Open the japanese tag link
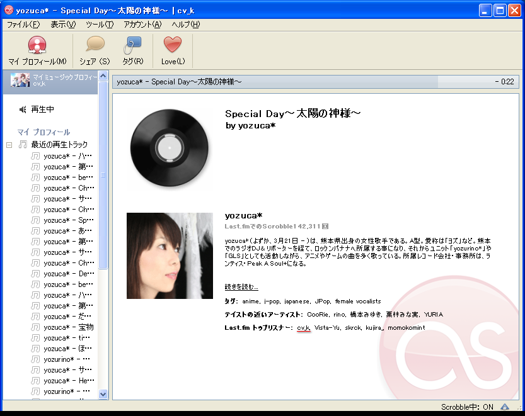The image size is (525, 416). [x=297, y=301]
